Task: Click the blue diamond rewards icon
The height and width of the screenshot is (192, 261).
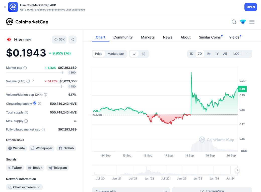Action: [x=243, y=22]
